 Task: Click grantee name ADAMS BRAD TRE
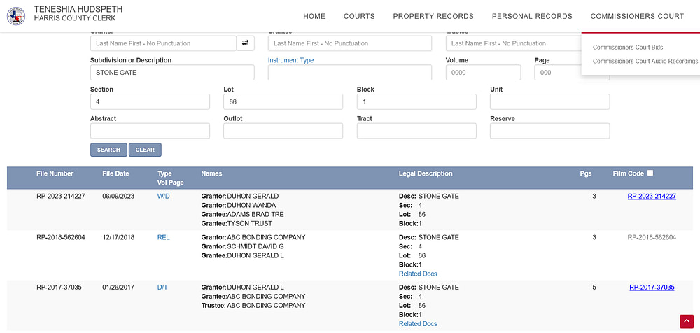(255, 214)
